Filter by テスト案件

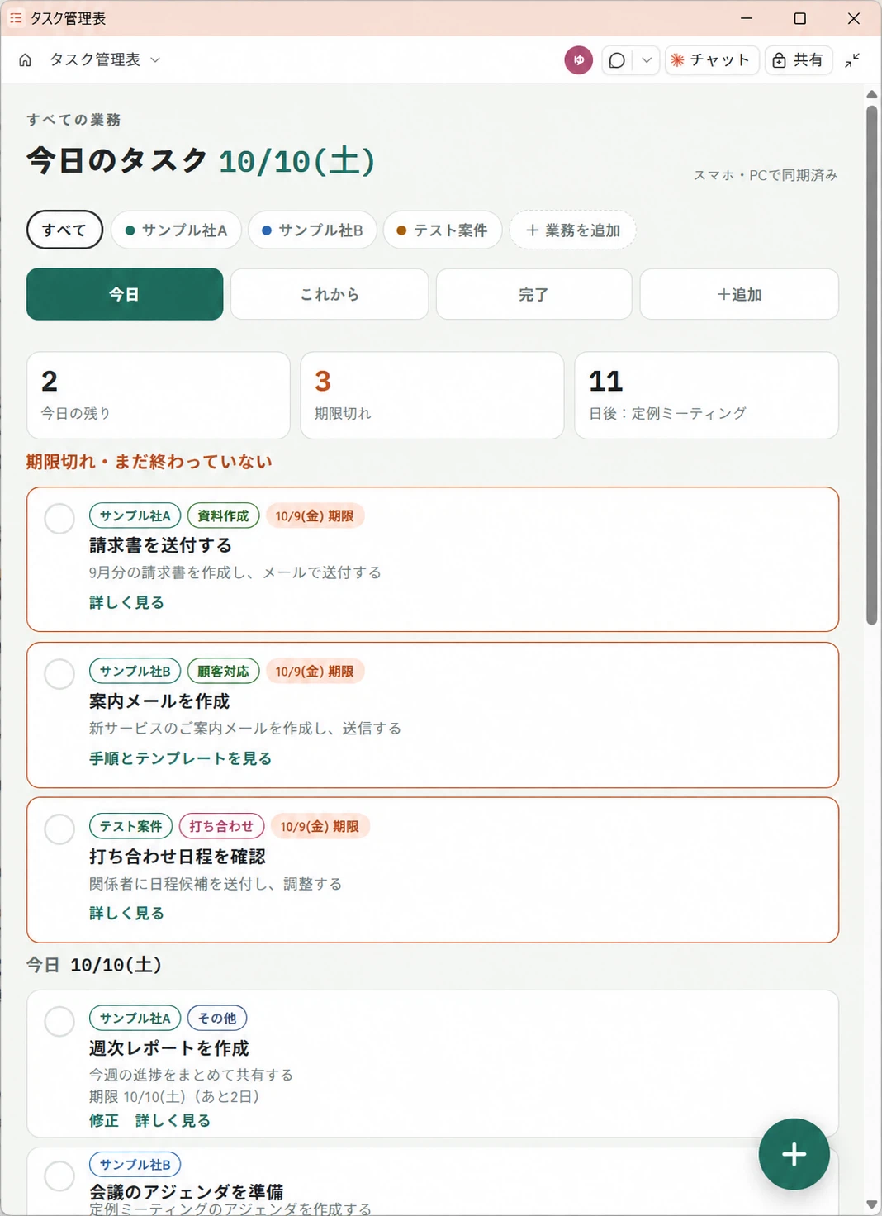point(443,230)
